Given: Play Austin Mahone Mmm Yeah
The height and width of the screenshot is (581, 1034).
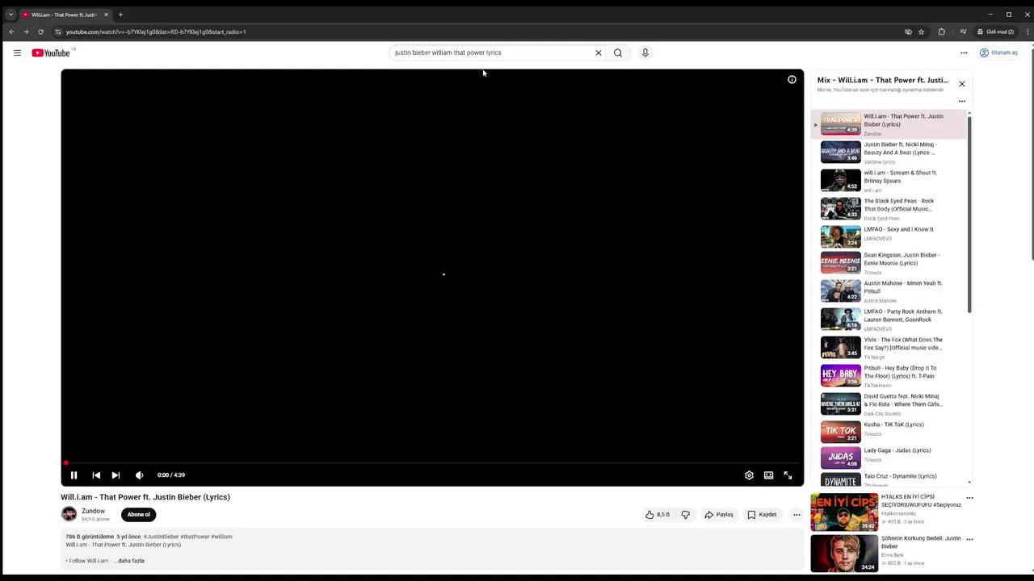Looking at the screenshot, I should click(x=889, y=291).
